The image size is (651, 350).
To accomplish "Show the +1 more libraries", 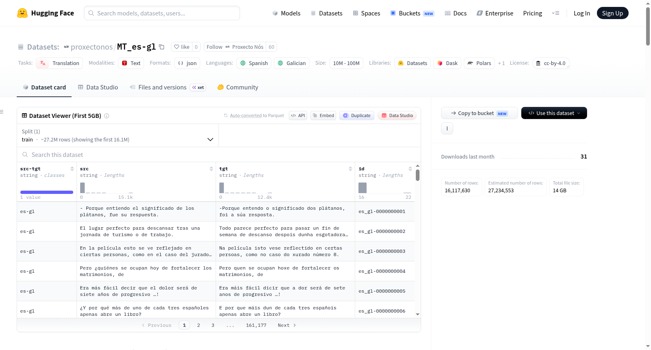I will click(x=501, y=63).
